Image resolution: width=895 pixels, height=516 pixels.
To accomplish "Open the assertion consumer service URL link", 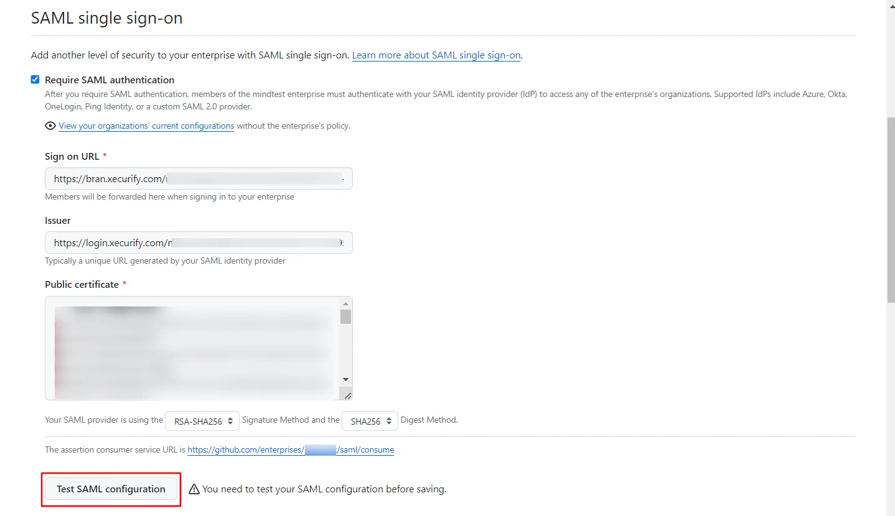I will tap(291, 449).
